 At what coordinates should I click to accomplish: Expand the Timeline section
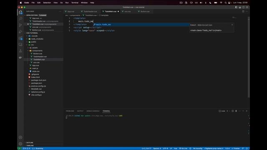[30, 145]
